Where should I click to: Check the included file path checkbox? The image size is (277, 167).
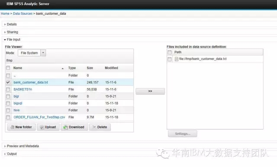point(170,59)
